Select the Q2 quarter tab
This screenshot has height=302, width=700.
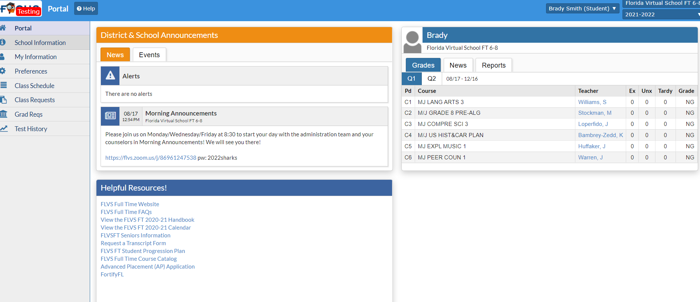[431, 78]
